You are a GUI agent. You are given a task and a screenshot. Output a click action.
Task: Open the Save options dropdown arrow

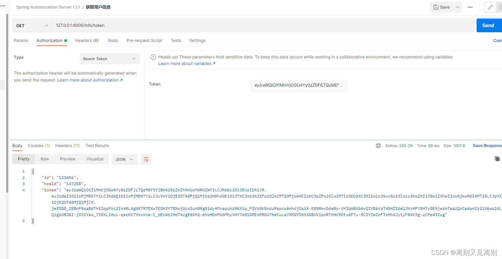click(x=457, y=7)
